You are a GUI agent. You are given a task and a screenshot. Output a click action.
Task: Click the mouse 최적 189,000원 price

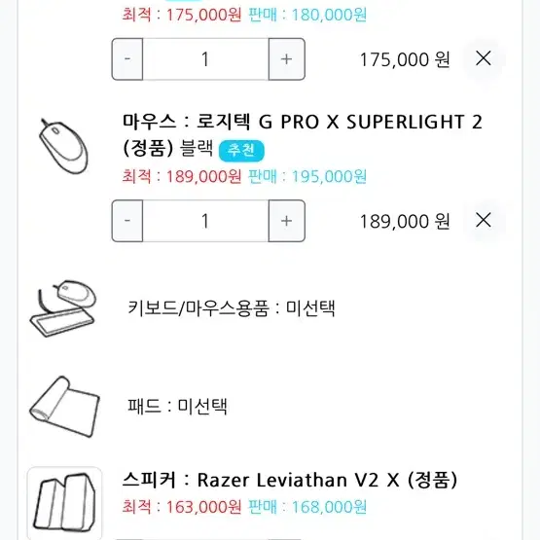[182, 177]
